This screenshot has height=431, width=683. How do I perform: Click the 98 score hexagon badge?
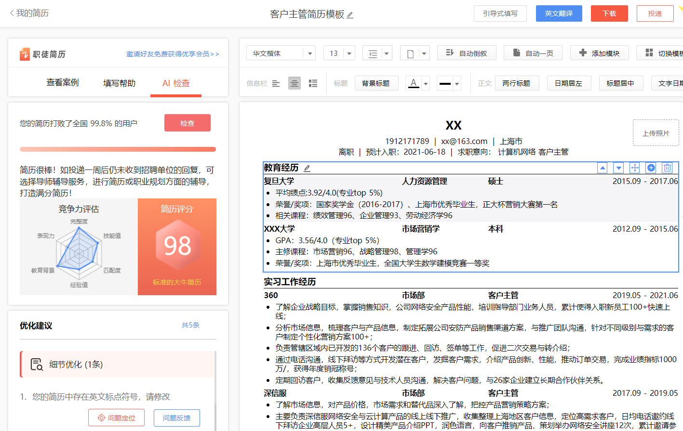177,245
